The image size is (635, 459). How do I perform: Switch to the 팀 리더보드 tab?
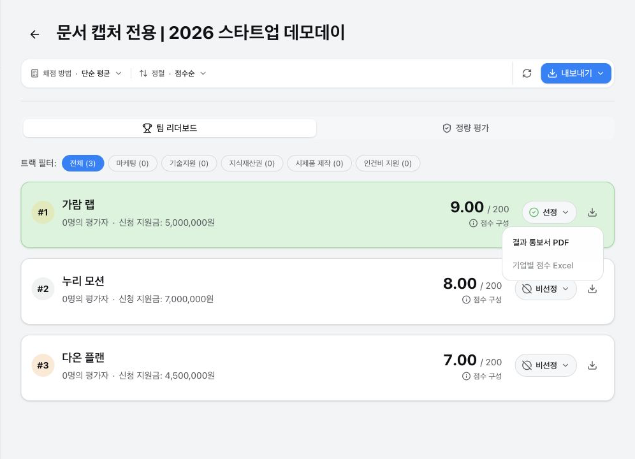(170, 128)
